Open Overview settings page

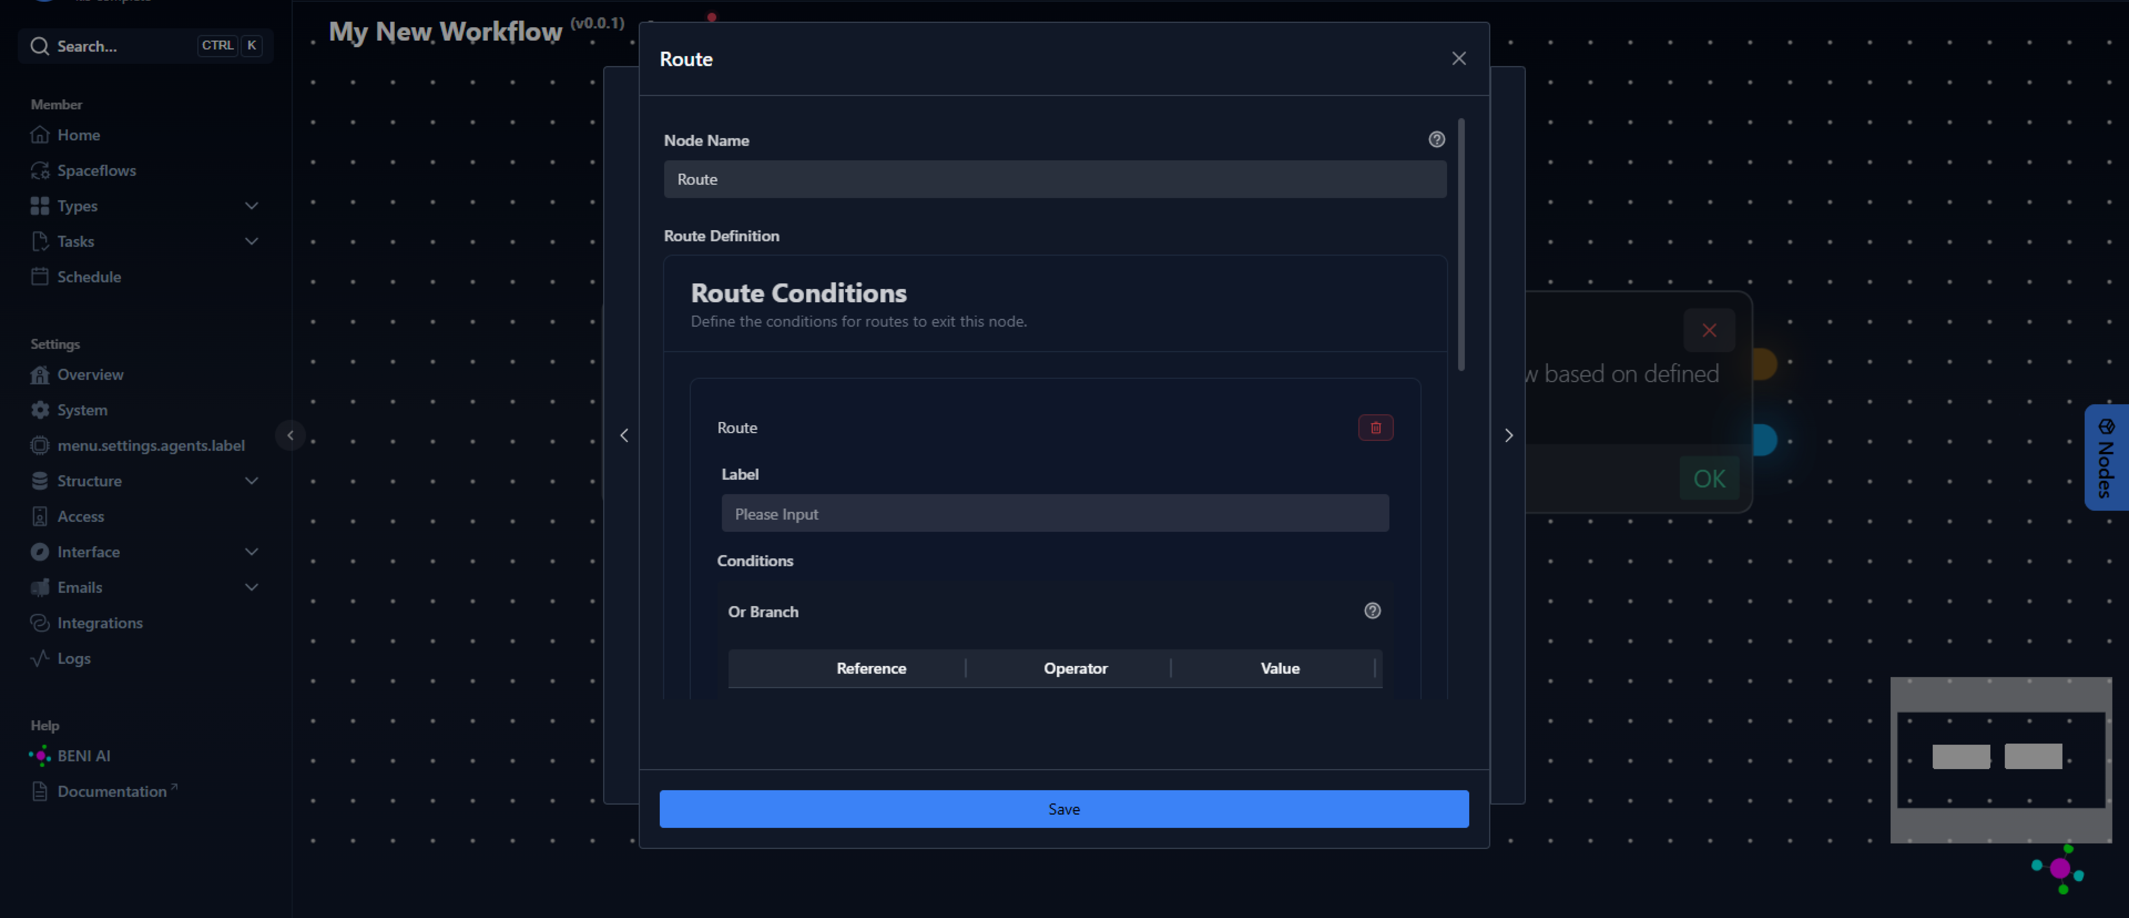(90, 374)
